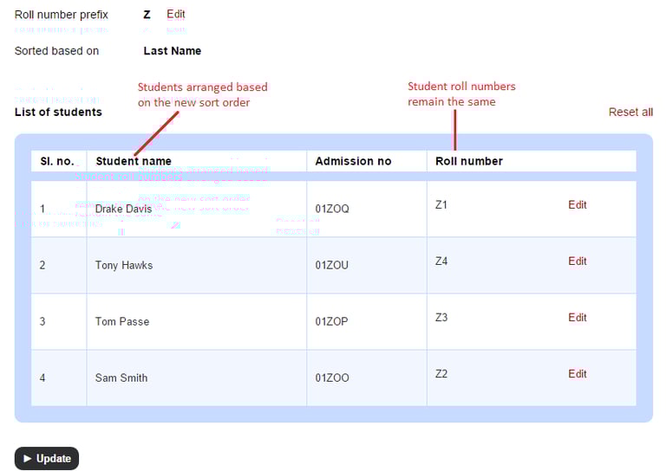Click roll number Z2
This screenshot has height=471, width=666.
(441, 374)
